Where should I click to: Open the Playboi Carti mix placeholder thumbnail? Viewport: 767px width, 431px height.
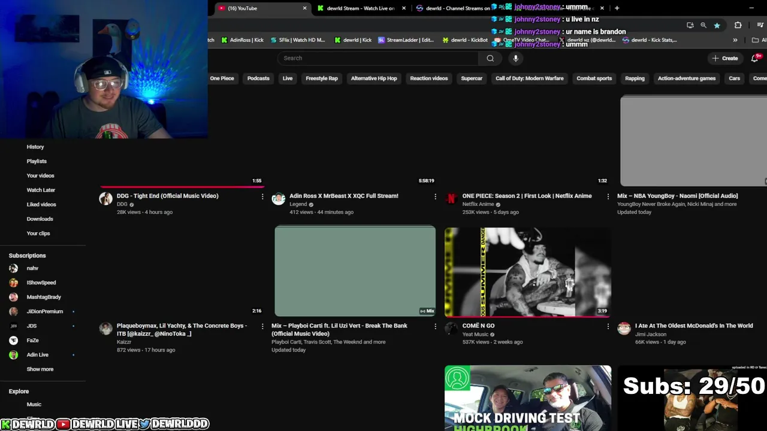tap(355, 271)
